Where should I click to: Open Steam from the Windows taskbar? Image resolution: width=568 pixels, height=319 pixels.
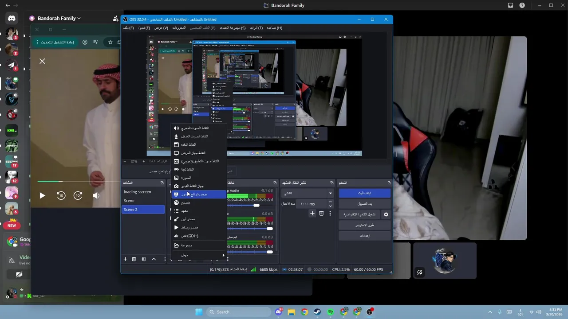pyautogui.click(x=317, y=312)
